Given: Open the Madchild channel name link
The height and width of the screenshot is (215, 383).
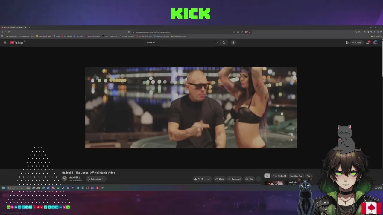Looking at the screenshot, I should (x=73, y=177).
